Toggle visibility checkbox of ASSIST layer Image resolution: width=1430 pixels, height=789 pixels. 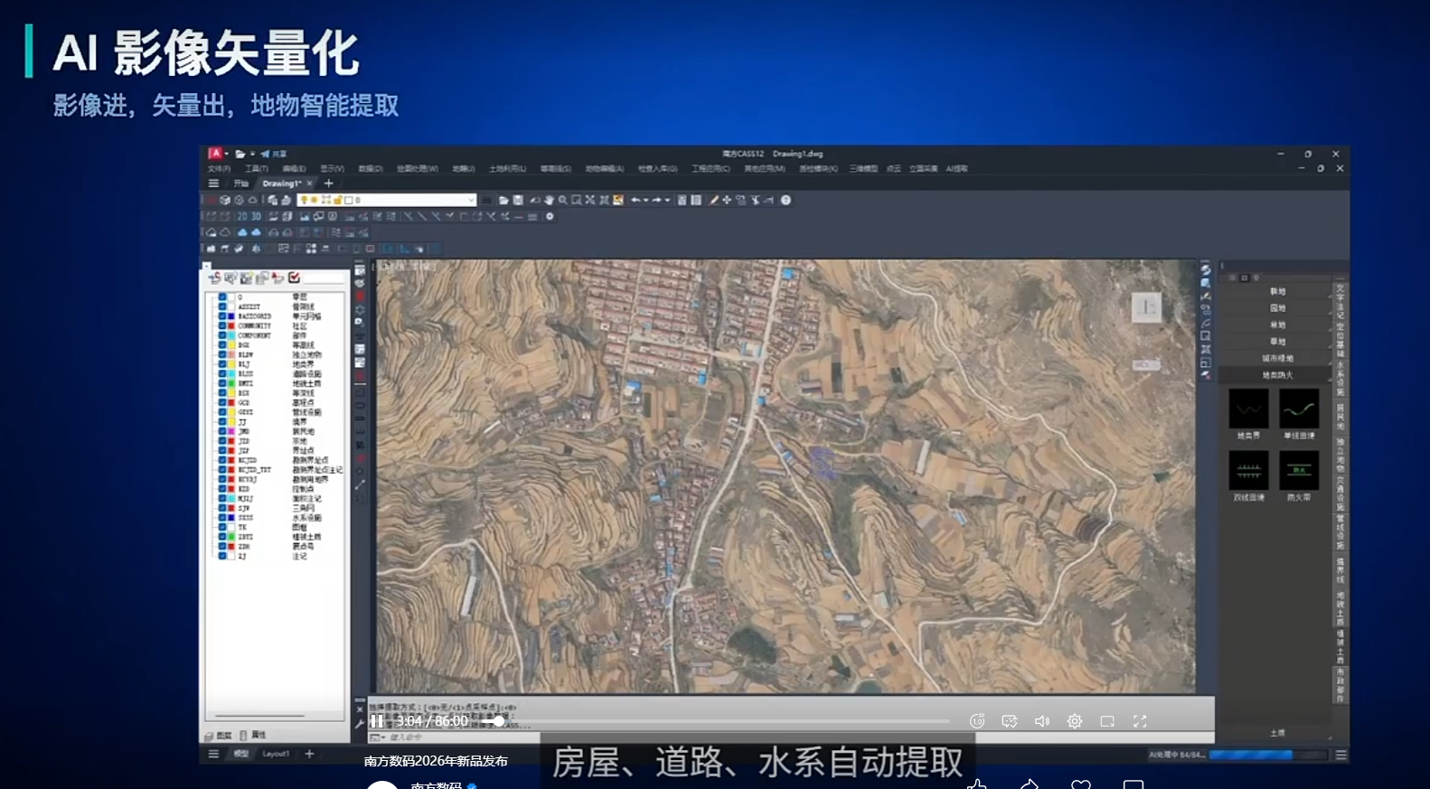click(x=222, y=306)
